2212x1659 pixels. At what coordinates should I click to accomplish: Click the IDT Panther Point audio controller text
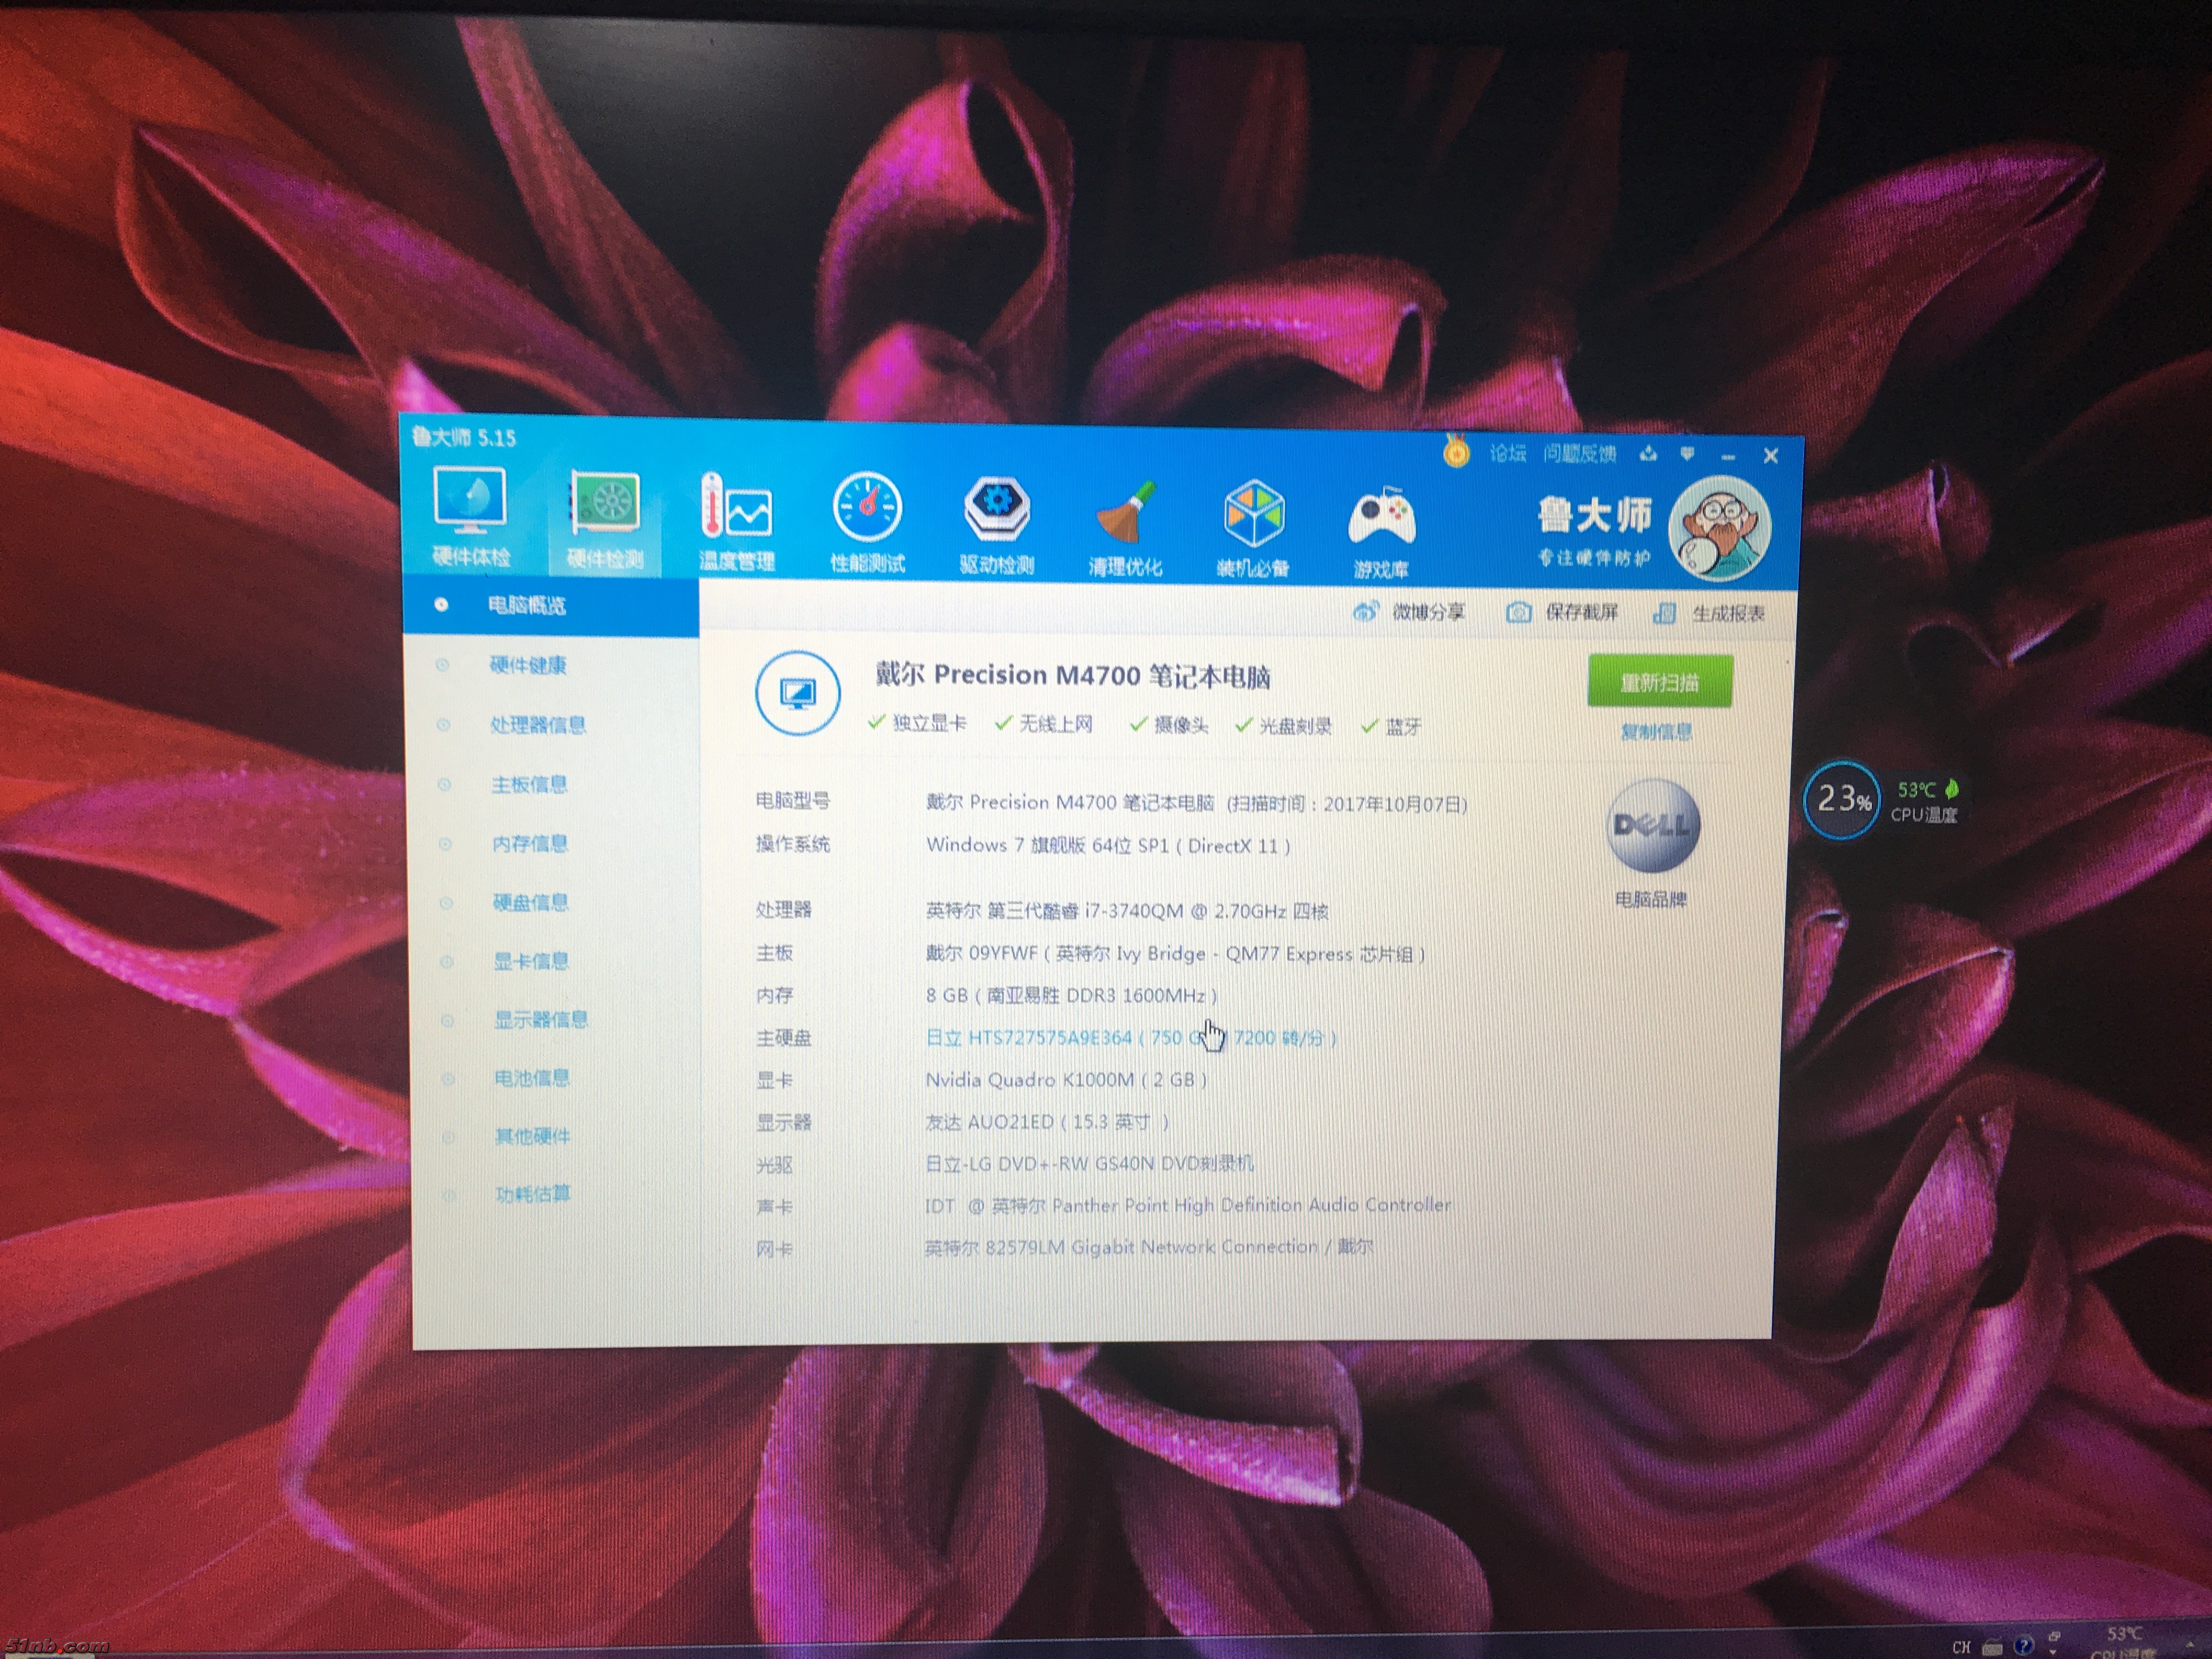pyautogui.click(x=1188, y=1206)
